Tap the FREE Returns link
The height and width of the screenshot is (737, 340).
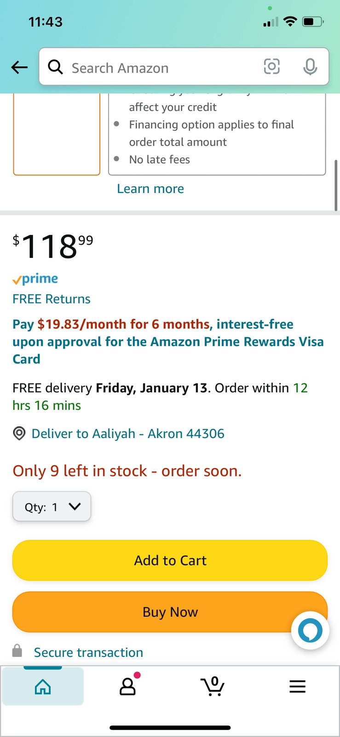coord(52,299)
